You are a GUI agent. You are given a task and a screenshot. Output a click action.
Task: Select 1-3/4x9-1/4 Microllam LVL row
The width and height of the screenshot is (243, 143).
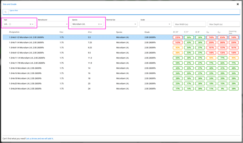click(x=121, y=48)
